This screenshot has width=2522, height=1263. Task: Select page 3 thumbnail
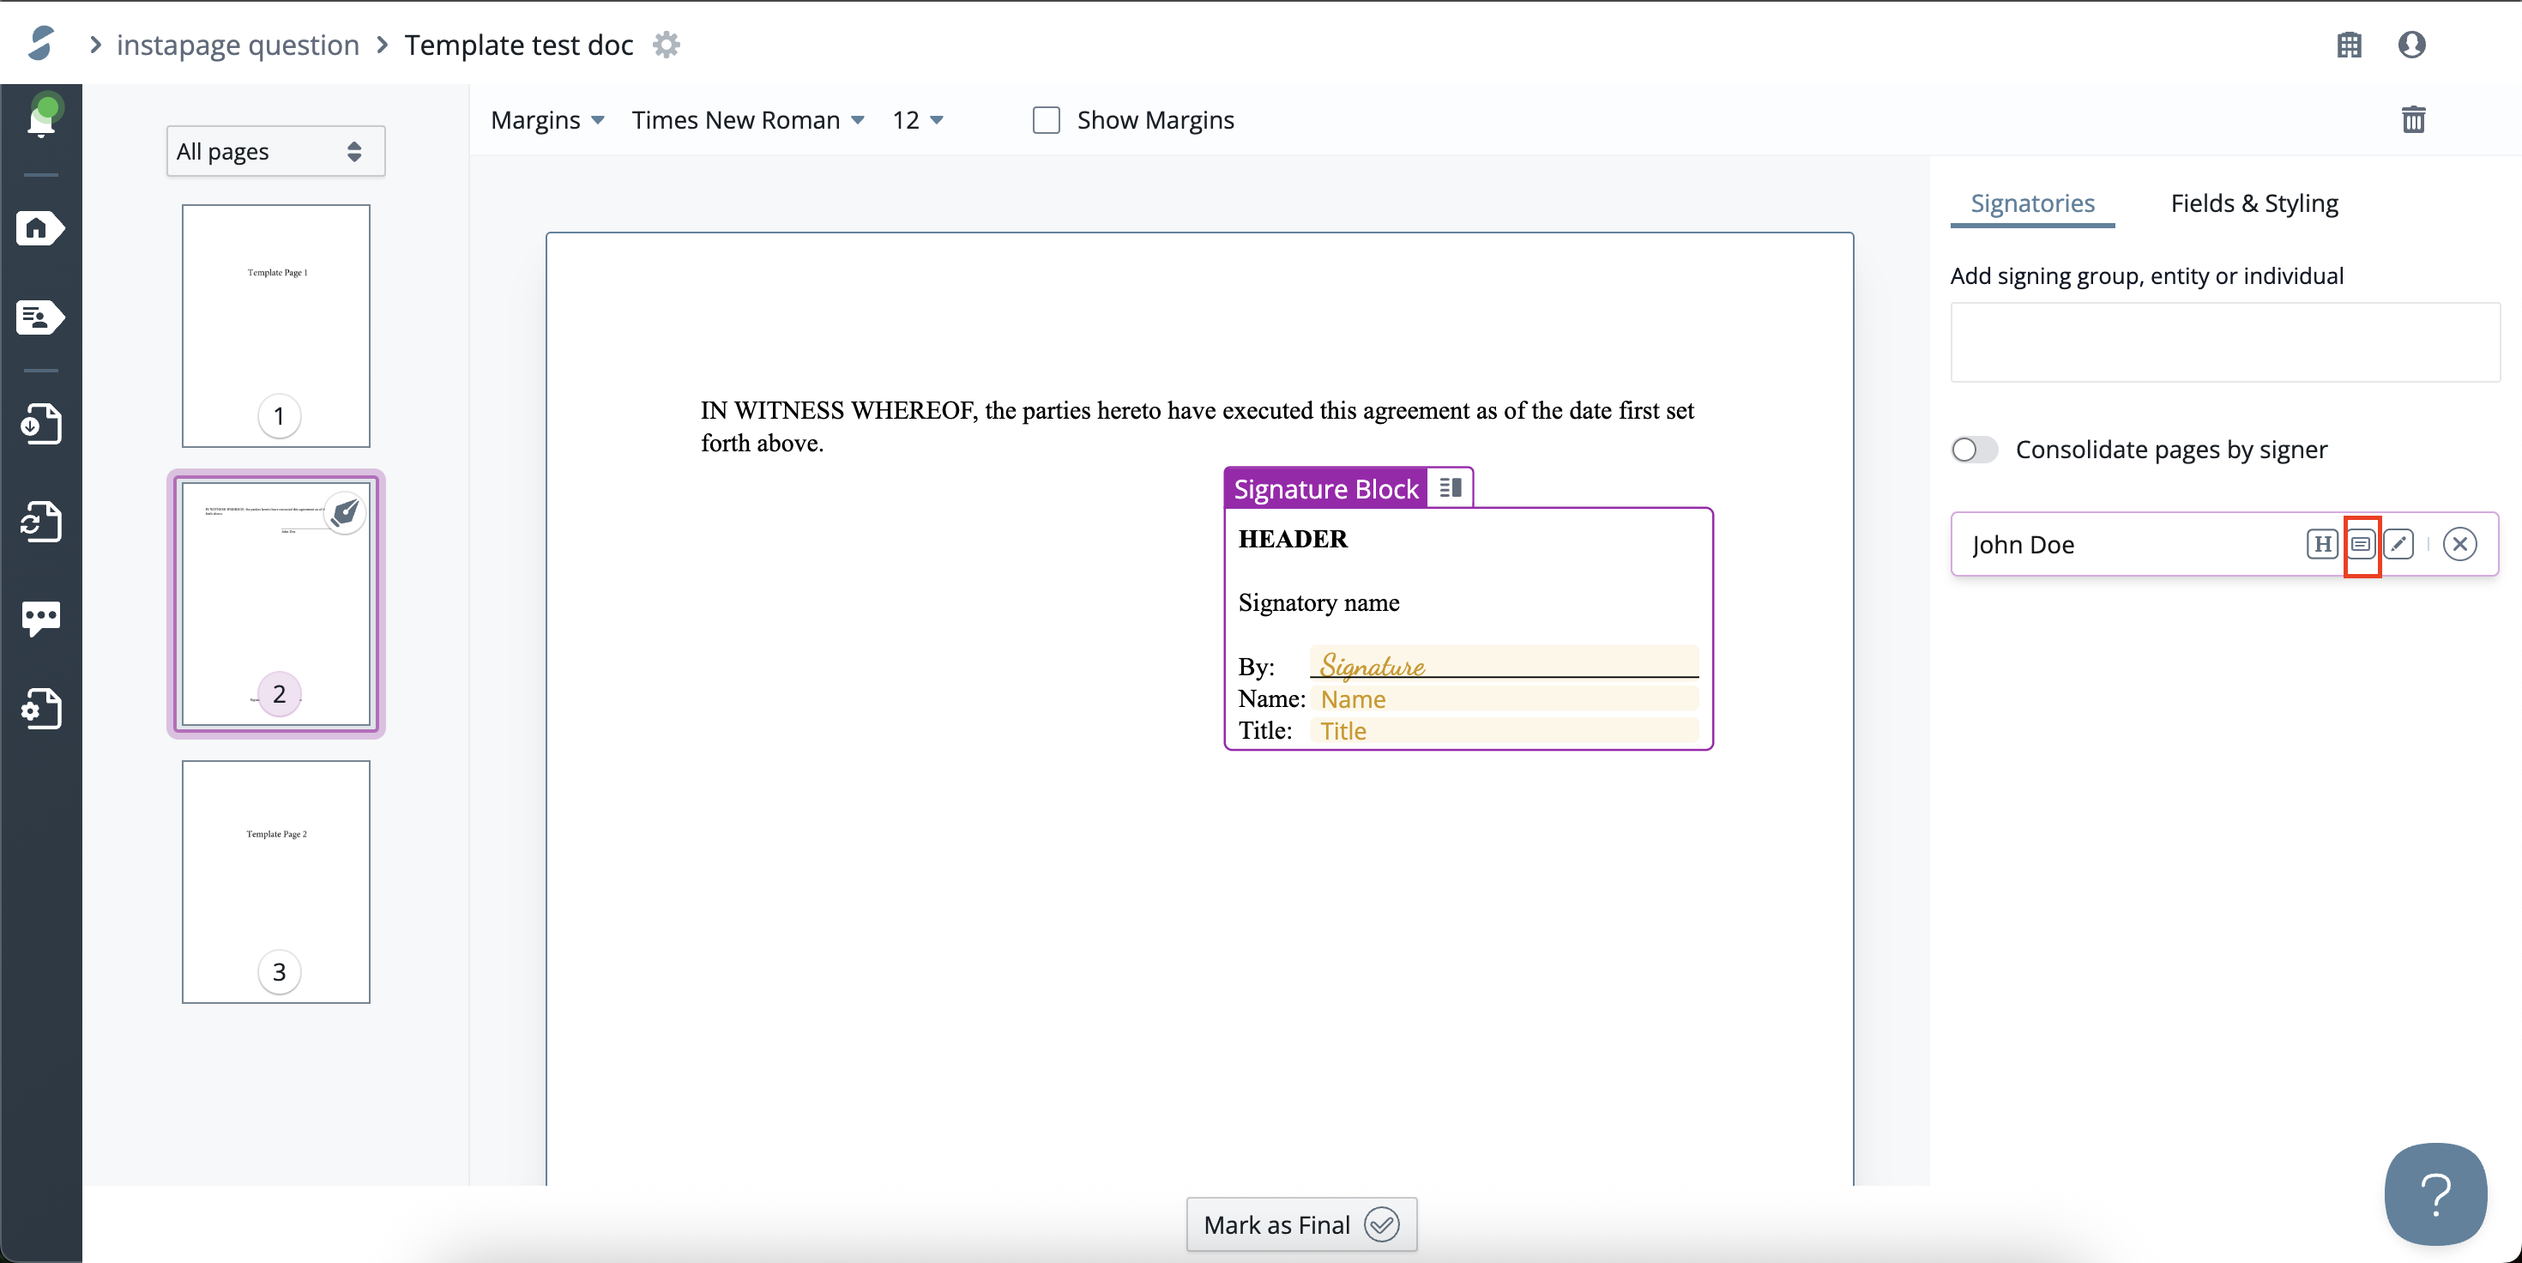pyautogui.click(x=276, y=881)
